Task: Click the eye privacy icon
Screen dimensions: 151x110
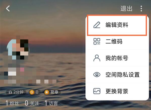Action: (x=97, y=75)
